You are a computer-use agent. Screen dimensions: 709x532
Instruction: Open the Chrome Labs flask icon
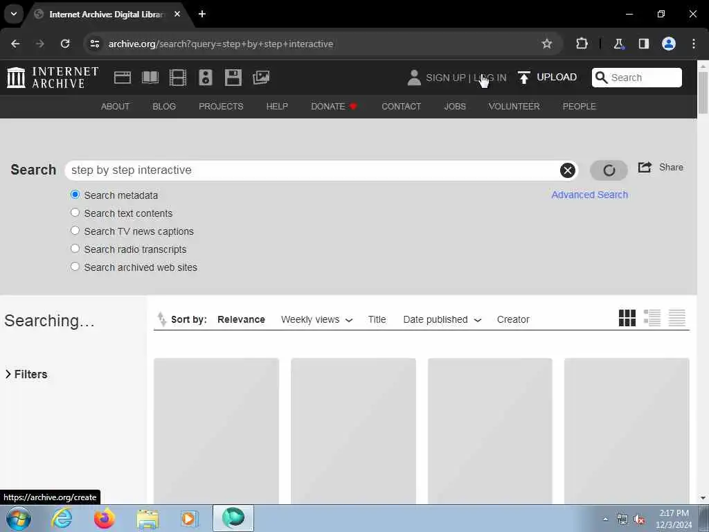[x=618, y=44]
